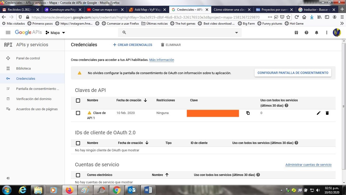Viewport: 346px width, 195px height.
Task: Click help icon in Cuentas de servicio usage column
Action: pos(258,175)
